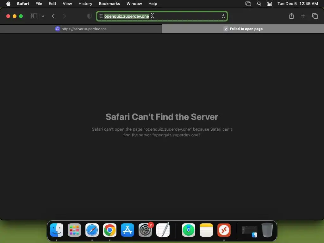This screenshot has height=243, width=324.
Task: Open TextEdit from the Dock
Action: click(x=163, y=230)
